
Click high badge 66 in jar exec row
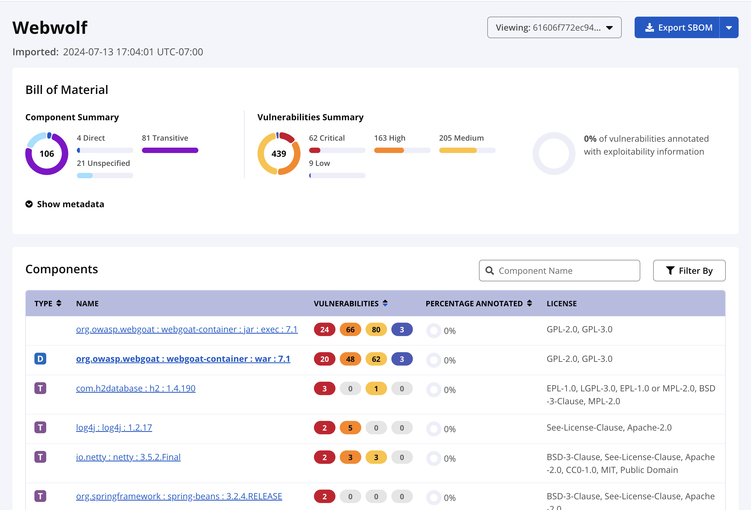coord(350,330)
